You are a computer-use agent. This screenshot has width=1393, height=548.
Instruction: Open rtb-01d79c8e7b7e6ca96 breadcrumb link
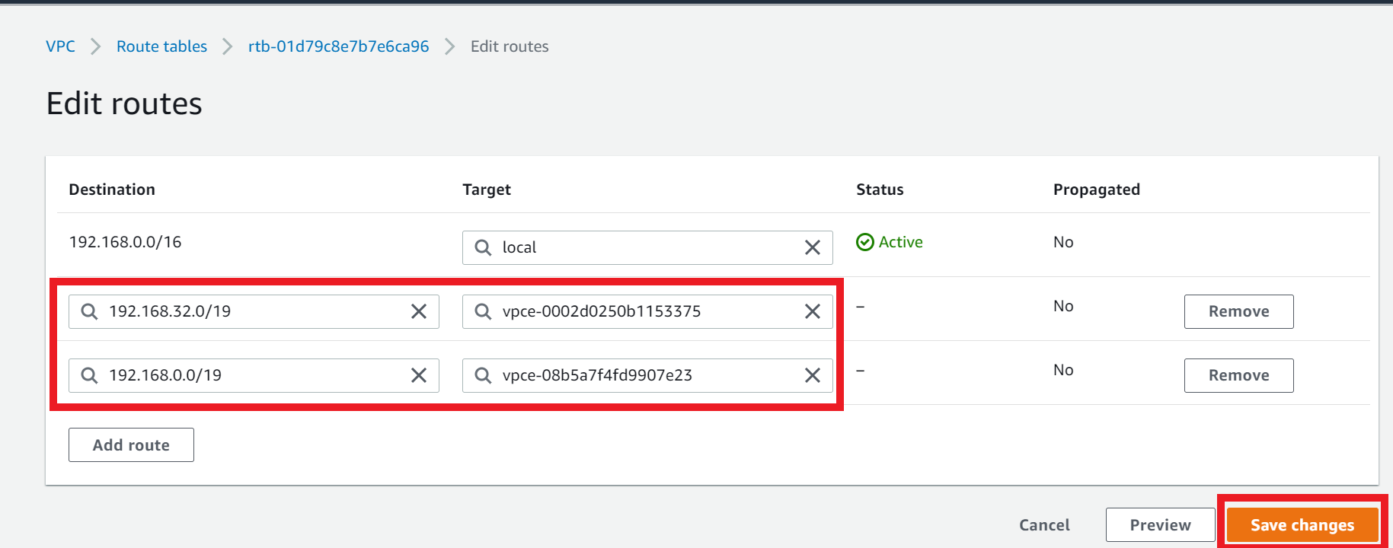[x=338, y=46]
